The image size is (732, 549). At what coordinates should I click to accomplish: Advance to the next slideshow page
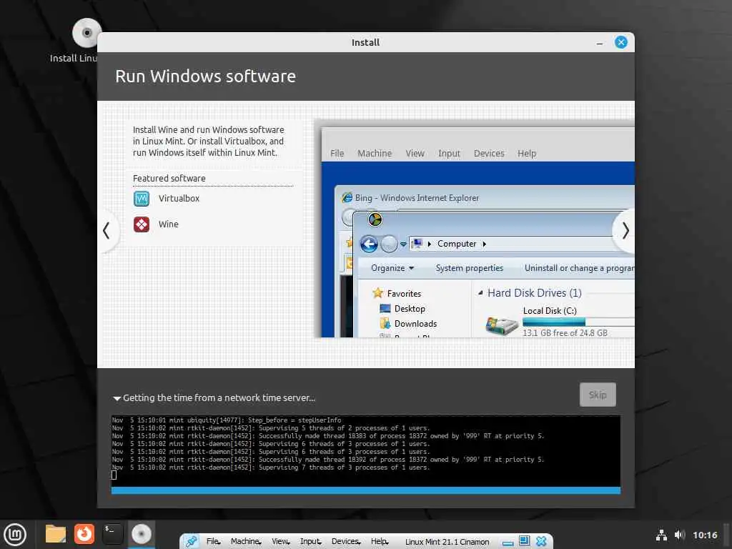pyautogui.click(x=625, y=231)
